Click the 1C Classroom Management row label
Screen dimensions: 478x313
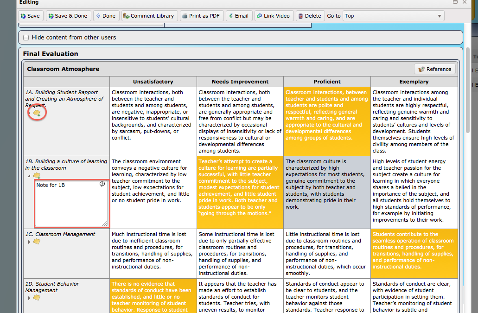coord(60,234)
